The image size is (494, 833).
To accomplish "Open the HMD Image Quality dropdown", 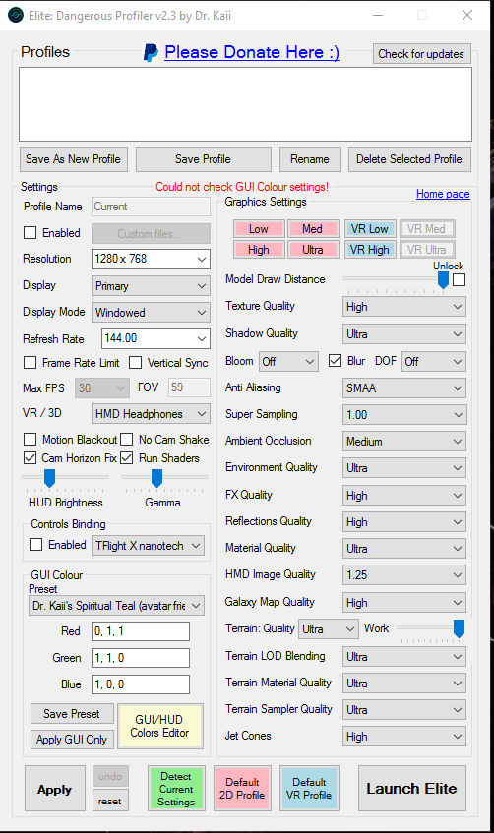I will tap(404, 574).
